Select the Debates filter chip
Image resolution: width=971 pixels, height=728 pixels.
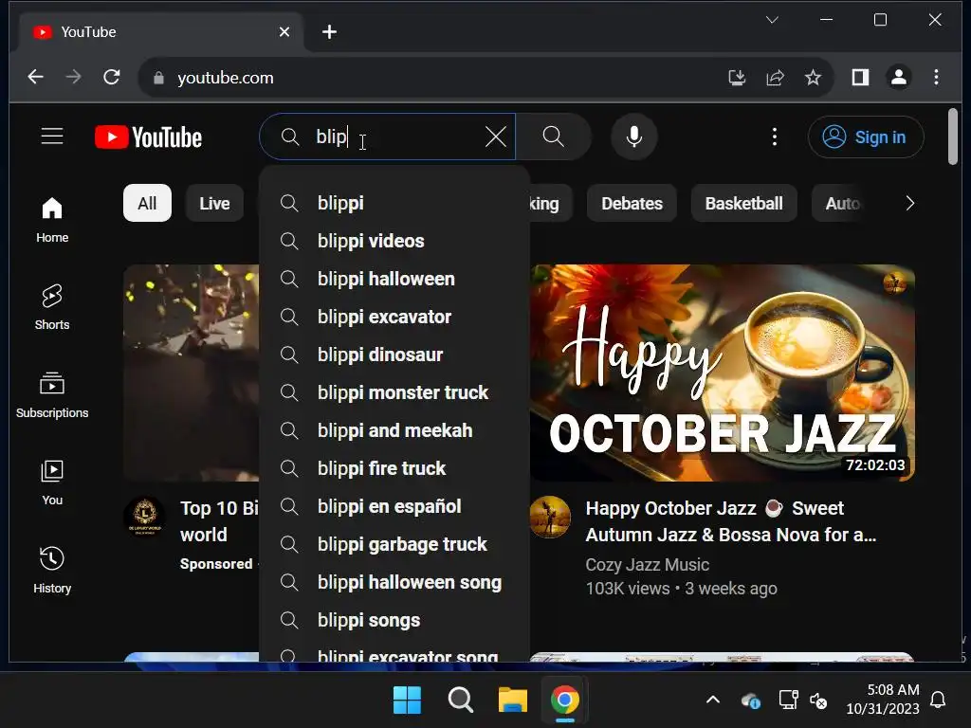[x=632, y=203]
